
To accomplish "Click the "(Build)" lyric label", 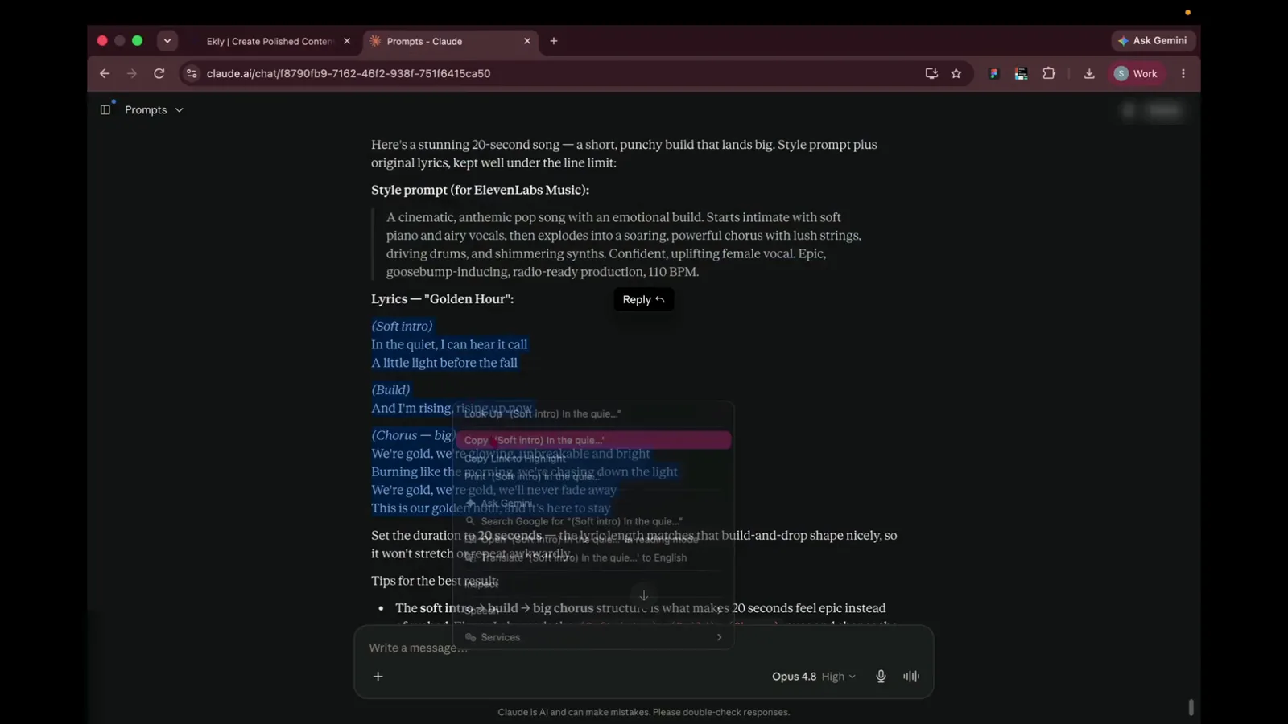I will 390,389.
